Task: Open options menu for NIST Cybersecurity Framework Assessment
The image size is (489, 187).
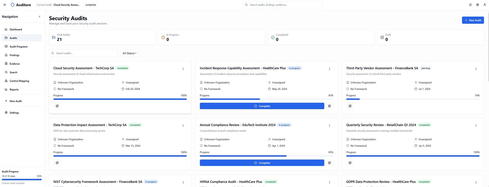Action: tap(183, 182)
